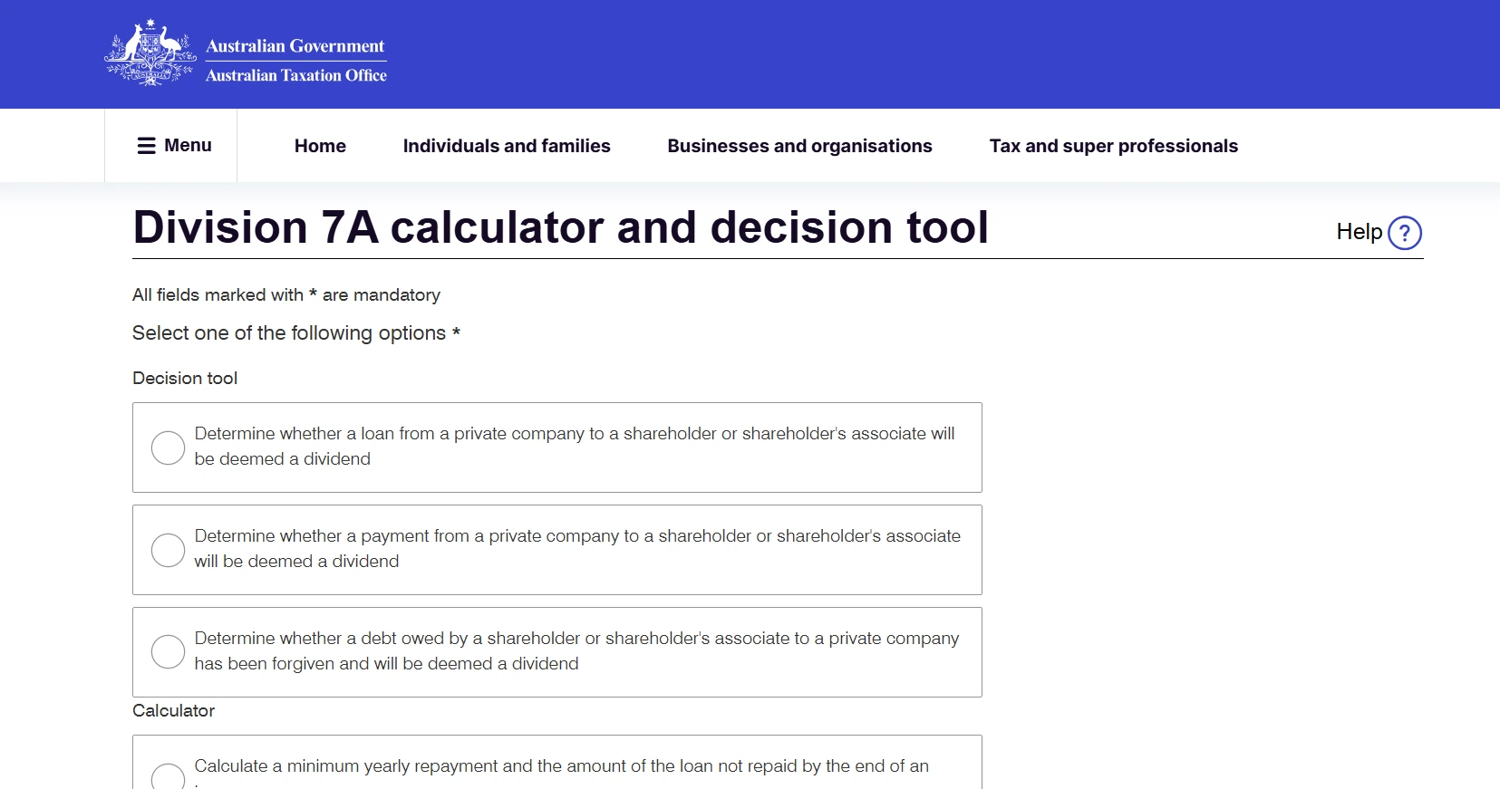Click the Australian Taxation Office logo text

point(295,75)
